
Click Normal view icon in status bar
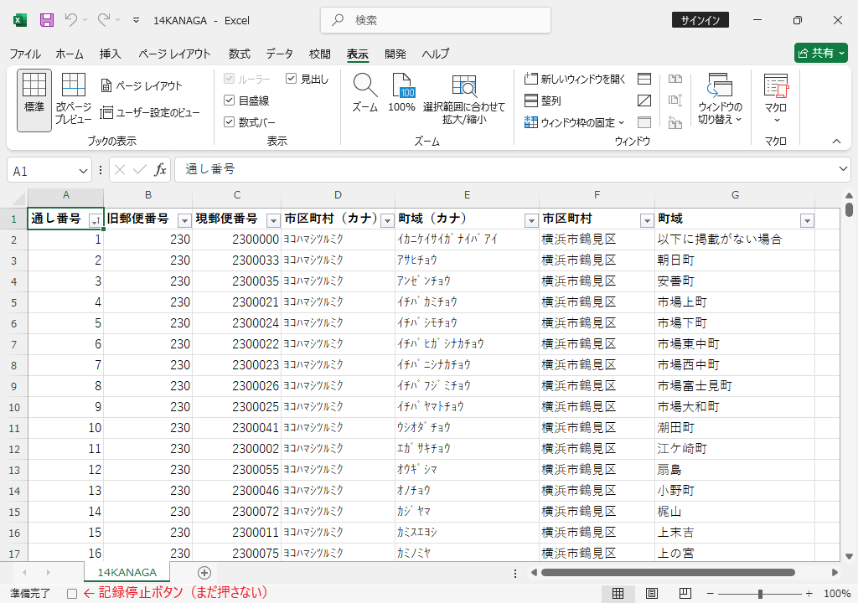618,594
